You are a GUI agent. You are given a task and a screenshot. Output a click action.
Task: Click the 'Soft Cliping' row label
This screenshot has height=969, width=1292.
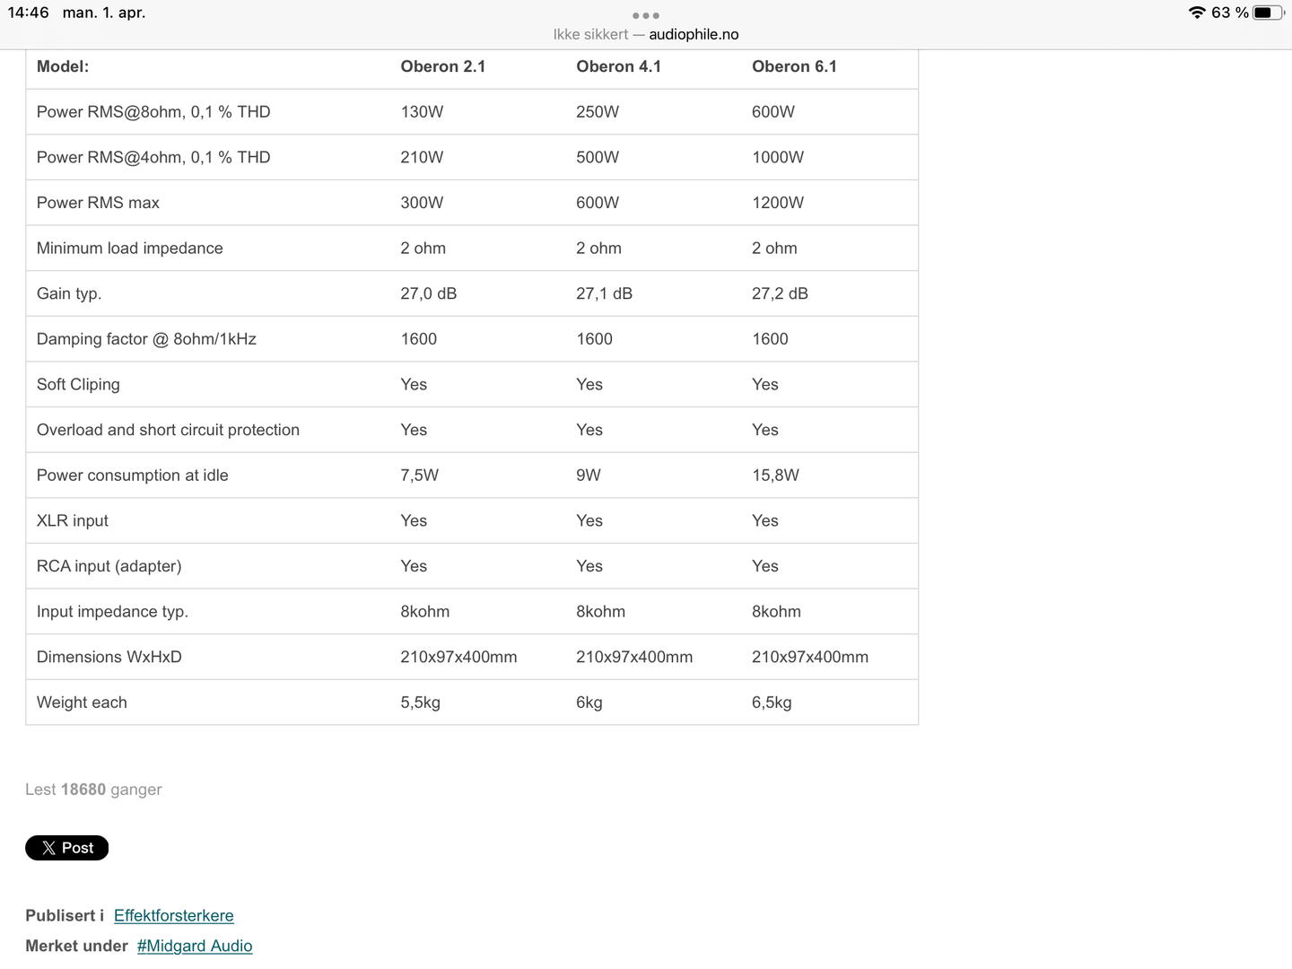pyautogui.click(x=78, y=384)
